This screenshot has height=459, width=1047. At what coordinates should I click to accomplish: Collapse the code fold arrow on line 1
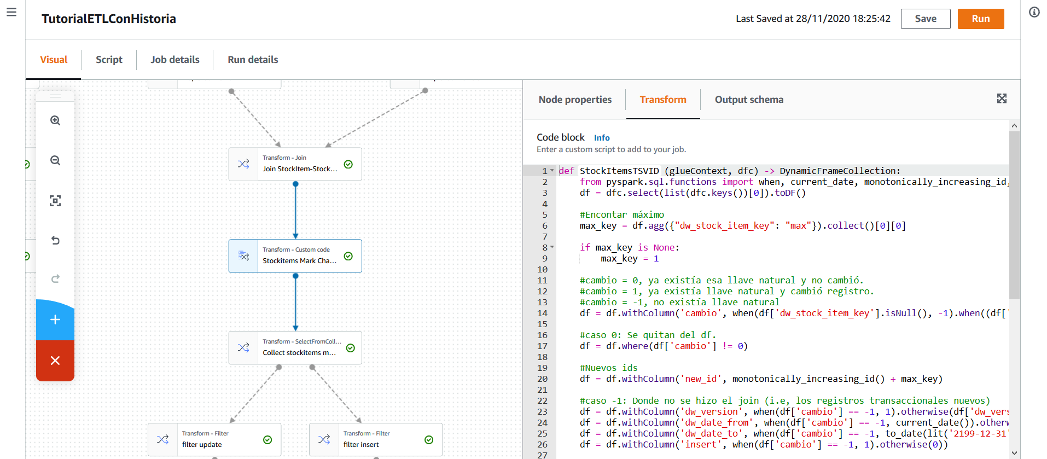click(552, 171)
